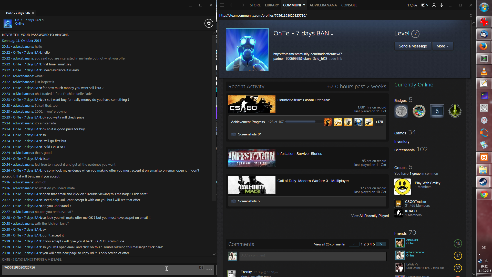Image resolution: width=492 pixels, height=277 pixels.
Task: Open inbox notifications showing 5
Action: [425, 5]
